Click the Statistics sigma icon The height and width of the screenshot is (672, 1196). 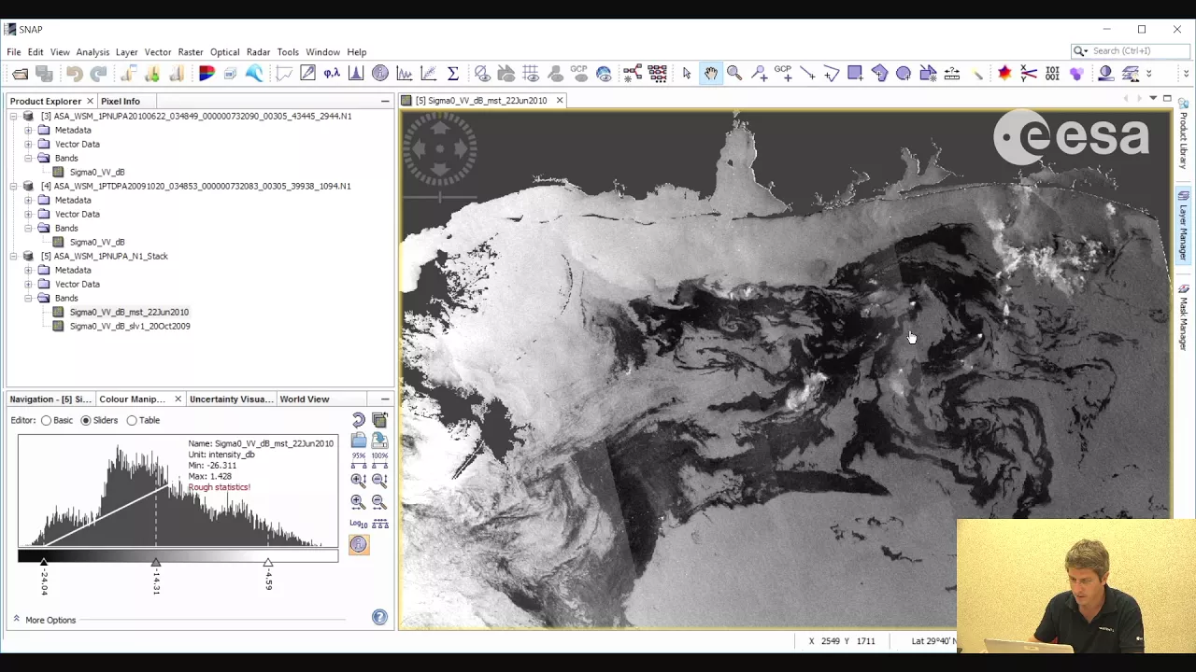click(453, 74)
